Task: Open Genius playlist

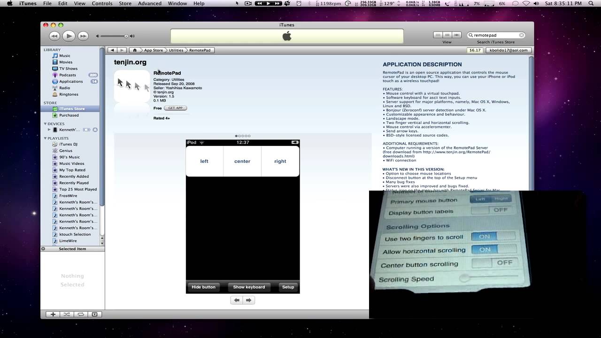Action: 66,151
